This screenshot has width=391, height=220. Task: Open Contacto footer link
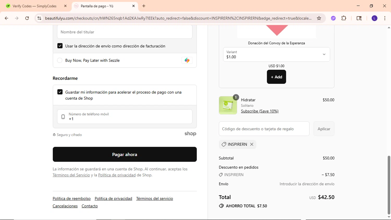point(90,206)
